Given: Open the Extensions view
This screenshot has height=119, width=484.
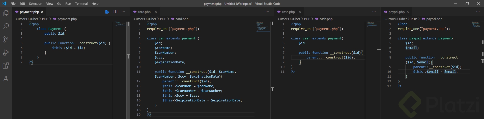Looking at the screenshot, I should click(x=6, y=66).
